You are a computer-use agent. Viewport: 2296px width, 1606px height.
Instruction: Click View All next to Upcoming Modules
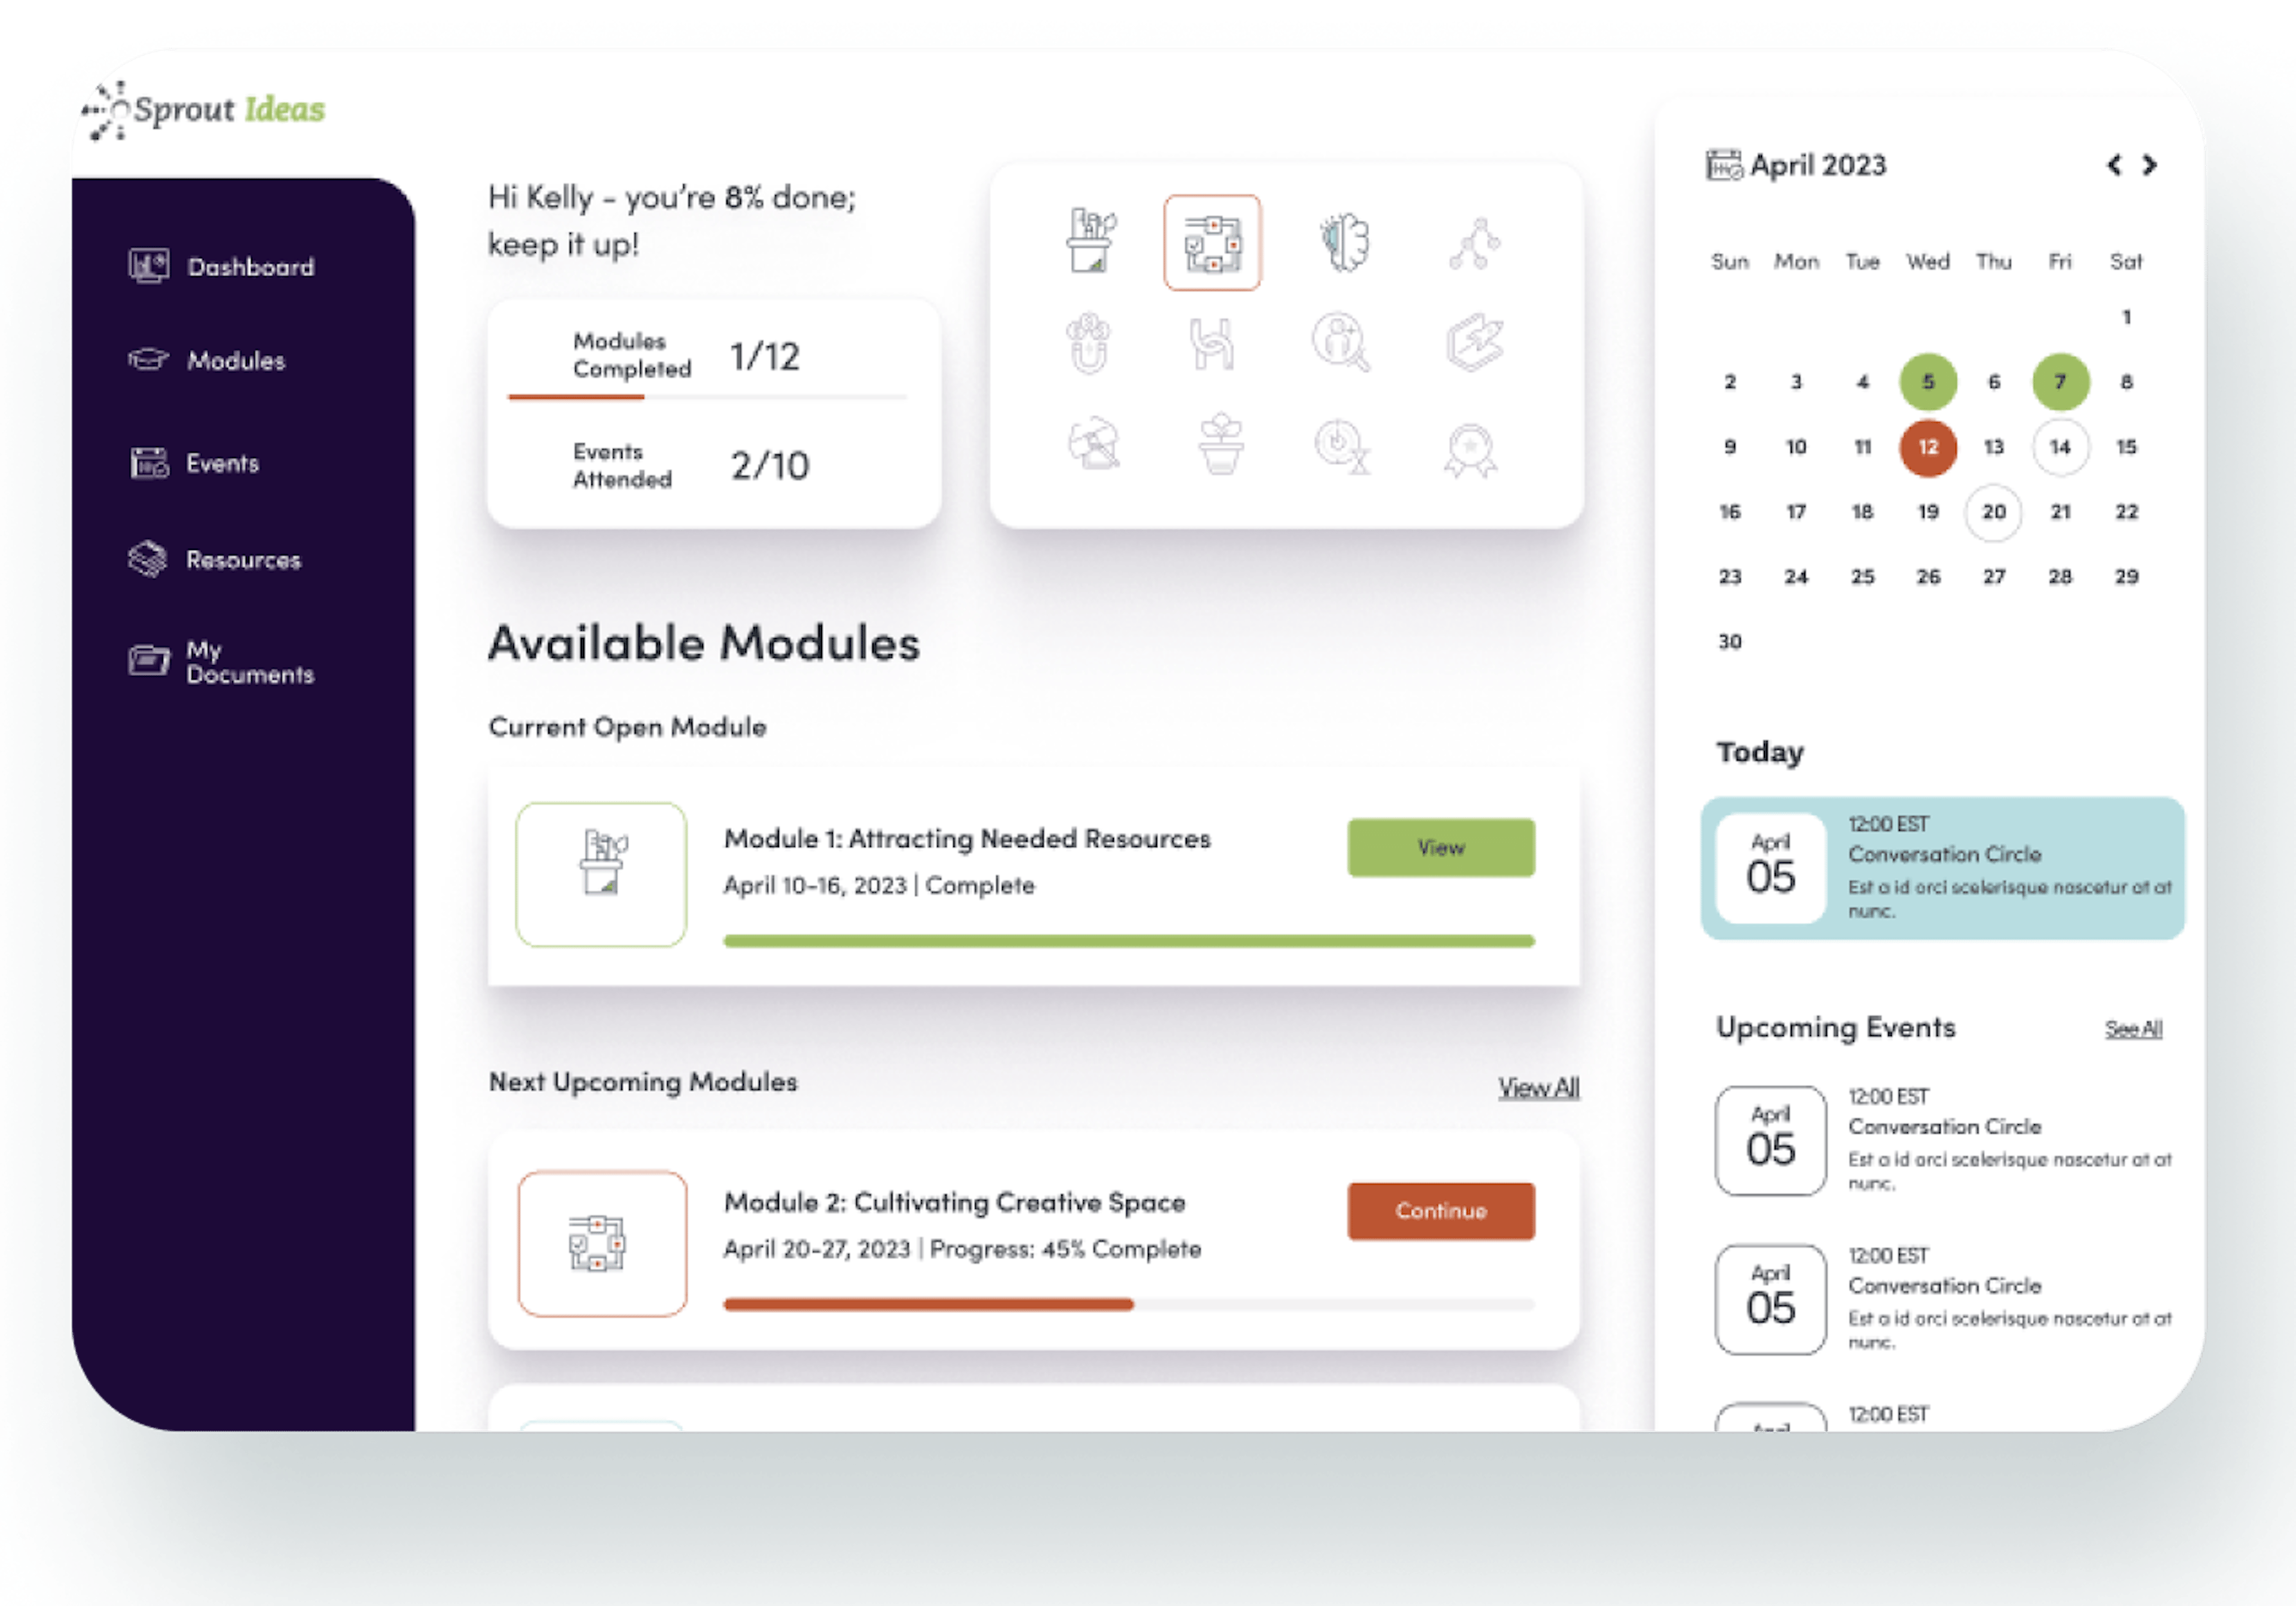point(1538,1087)
